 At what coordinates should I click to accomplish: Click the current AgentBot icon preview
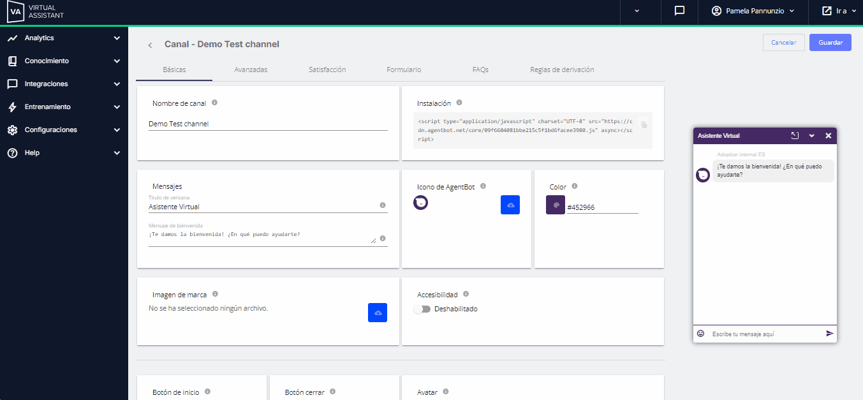click(420, 202)
